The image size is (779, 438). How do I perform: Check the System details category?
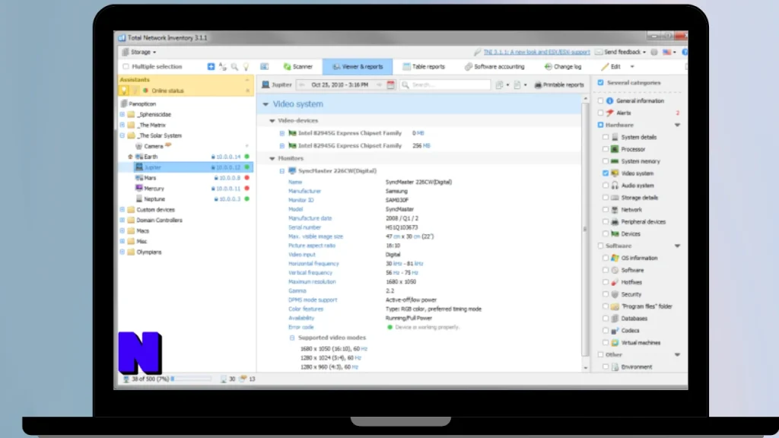coord(605,137)
